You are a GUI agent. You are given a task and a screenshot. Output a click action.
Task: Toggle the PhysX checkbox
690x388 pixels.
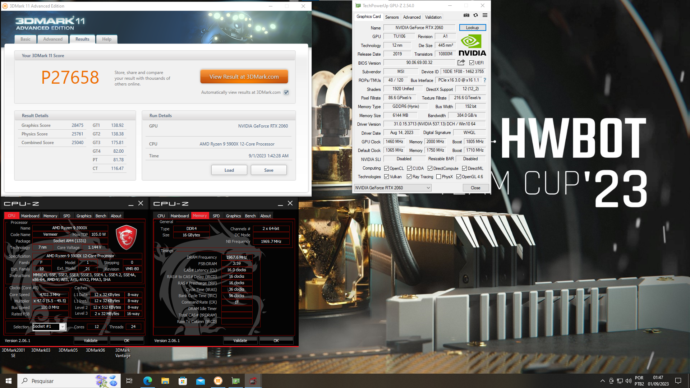tap(438, 176)
